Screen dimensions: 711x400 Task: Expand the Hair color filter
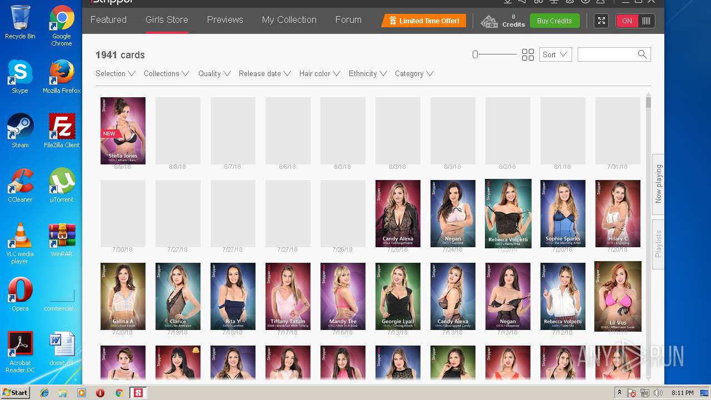pyautogui.click(x=320, y=73)
